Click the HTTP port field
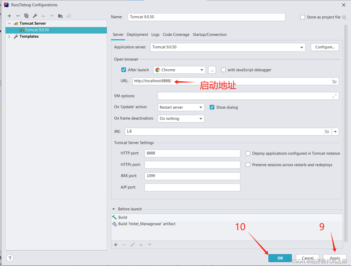This screenshot has height=266, width=351. coord(192,153)
